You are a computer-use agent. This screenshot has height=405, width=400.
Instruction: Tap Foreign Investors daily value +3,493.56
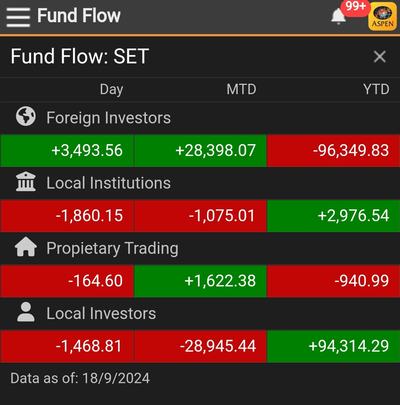point(67,150)
